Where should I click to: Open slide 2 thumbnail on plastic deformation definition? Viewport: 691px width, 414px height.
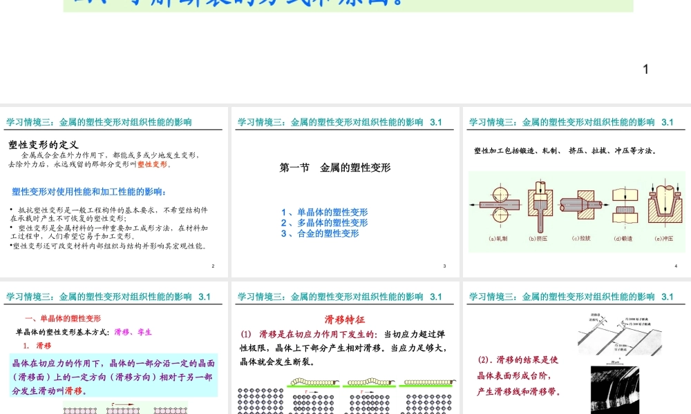(x=114, y=193)
